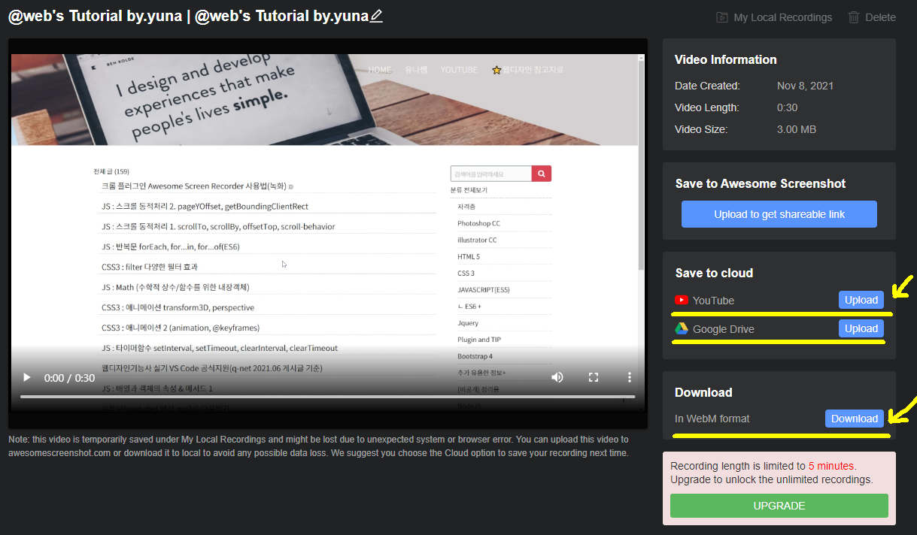Image resolution: width=917 pixels, height=535 pixels.
Task: Click the Photoshop CC category in the video
Action: point(478,223)
